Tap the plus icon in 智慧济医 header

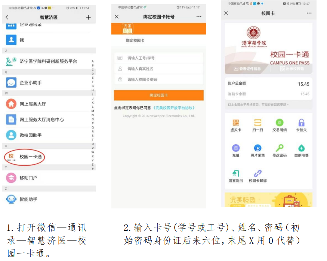click(88, 18)
